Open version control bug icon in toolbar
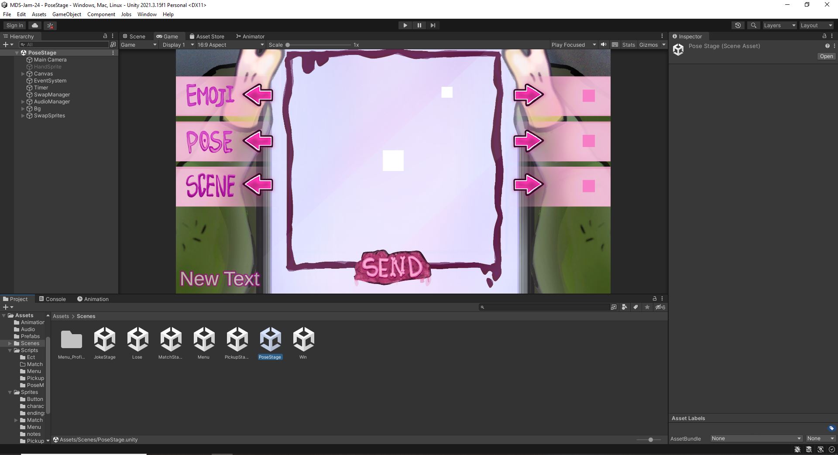This screenshot has width=838, height=455. coord(51,26)
